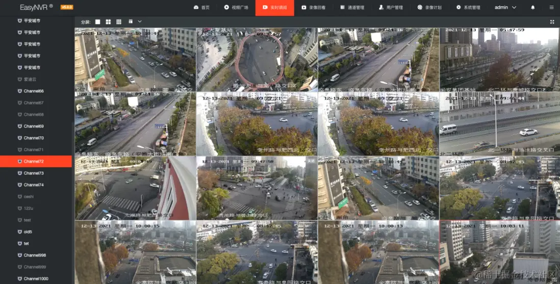Click camera icon beside Channel71
The width and height of the screenshot is (560, 284).
click(x=20, y=150)
